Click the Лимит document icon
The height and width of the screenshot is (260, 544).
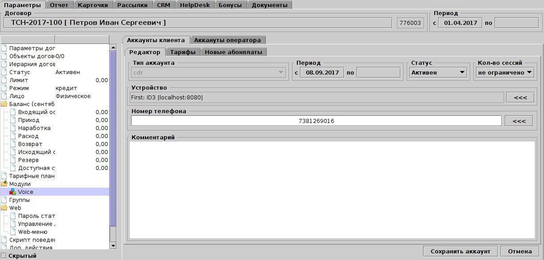pos(4,80)
